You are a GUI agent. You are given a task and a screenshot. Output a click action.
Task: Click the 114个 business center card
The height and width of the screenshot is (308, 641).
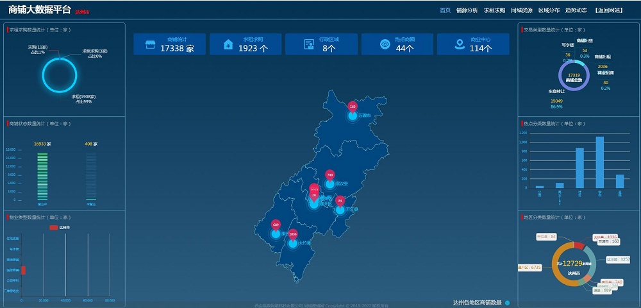[473, 44]
